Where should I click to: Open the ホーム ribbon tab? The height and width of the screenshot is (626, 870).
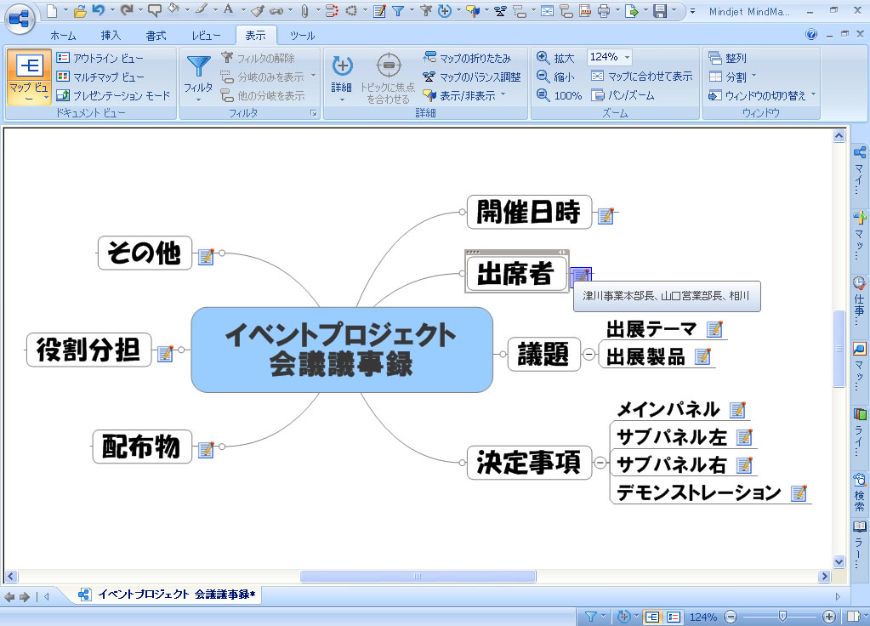tap(62, 36)
